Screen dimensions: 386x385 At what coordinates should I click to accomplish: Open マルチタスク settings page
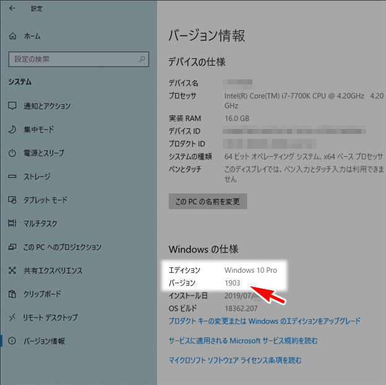tap(40, 223)
